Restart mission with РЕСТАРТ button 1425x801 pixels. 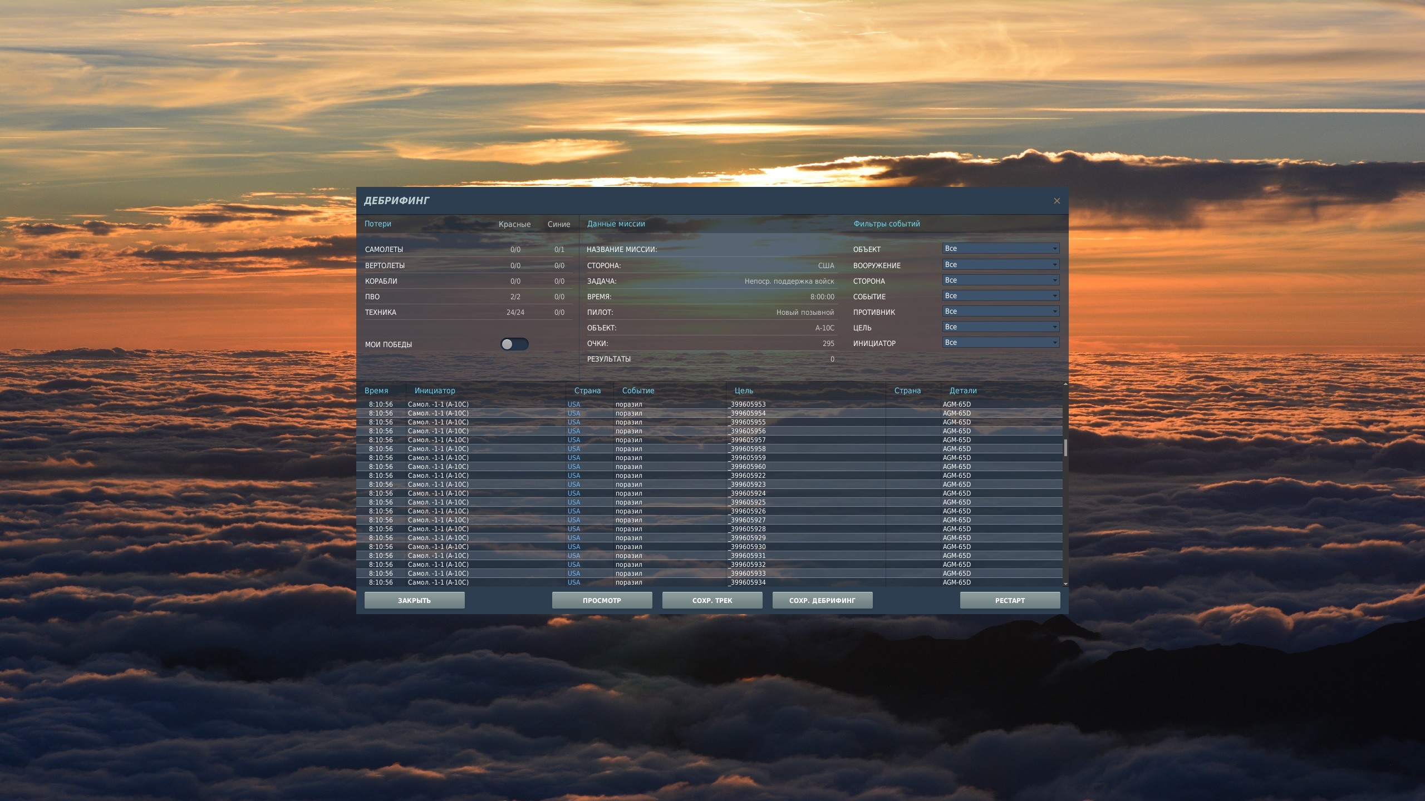click(1010, 600)
